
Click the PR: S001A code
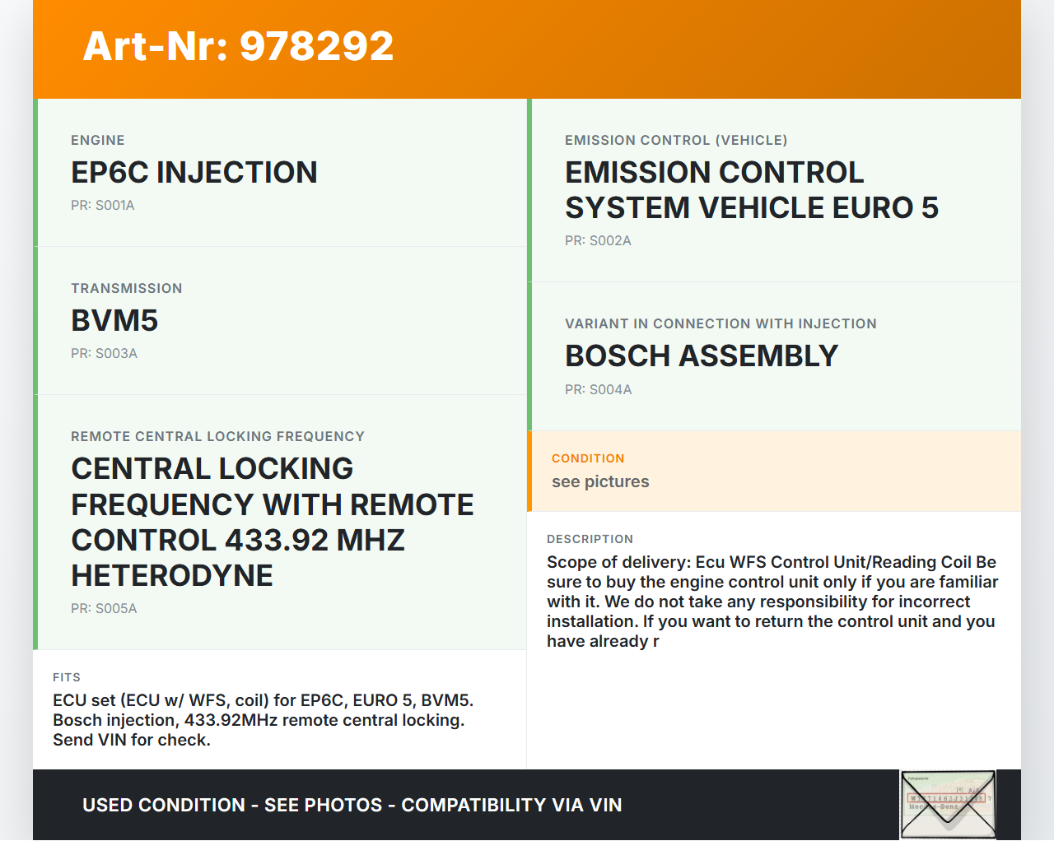103,206
